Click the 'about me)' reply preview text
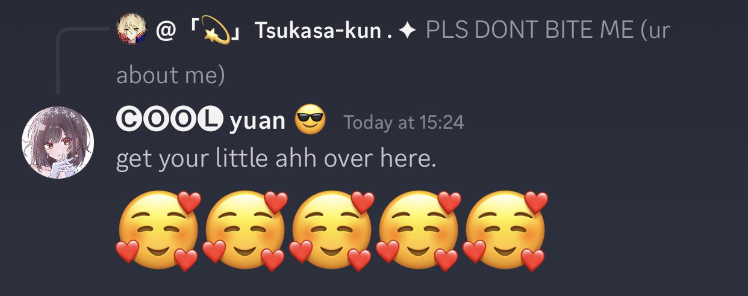Image resolution: width=748 pixels, height=296 pixels. [170, 75]
